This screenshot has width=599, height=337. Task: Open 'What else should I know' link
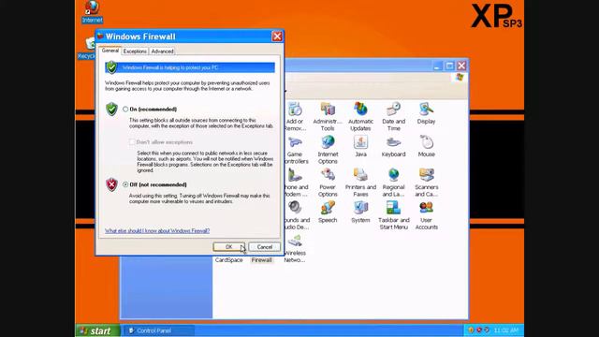157,231
